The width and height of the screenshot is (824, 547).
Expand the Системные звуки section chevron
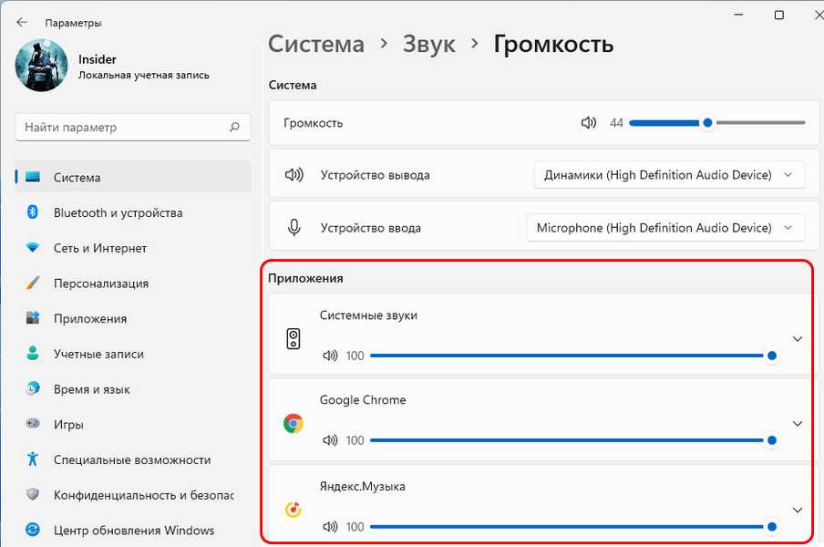(x=798, y=339)
